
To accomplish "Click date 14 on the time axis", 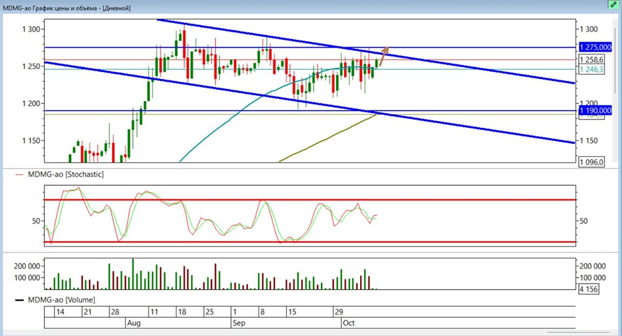I will pos(60,312).
